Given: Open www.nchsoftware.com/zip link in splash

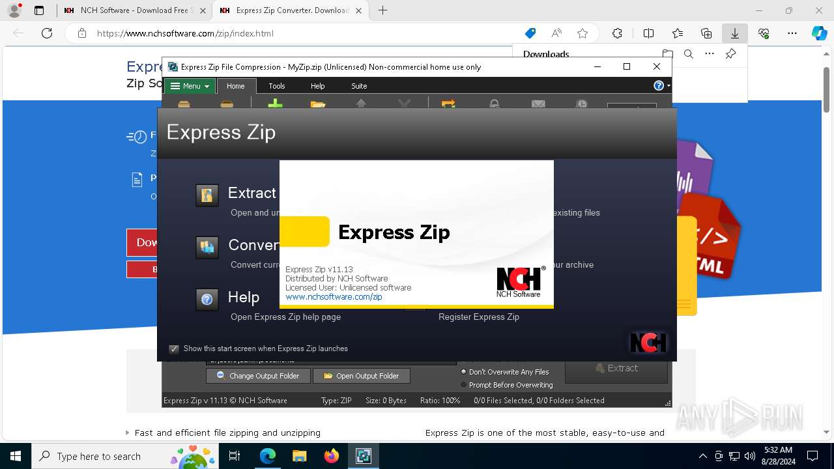Looking at the screenshot, I should (334, 296).
